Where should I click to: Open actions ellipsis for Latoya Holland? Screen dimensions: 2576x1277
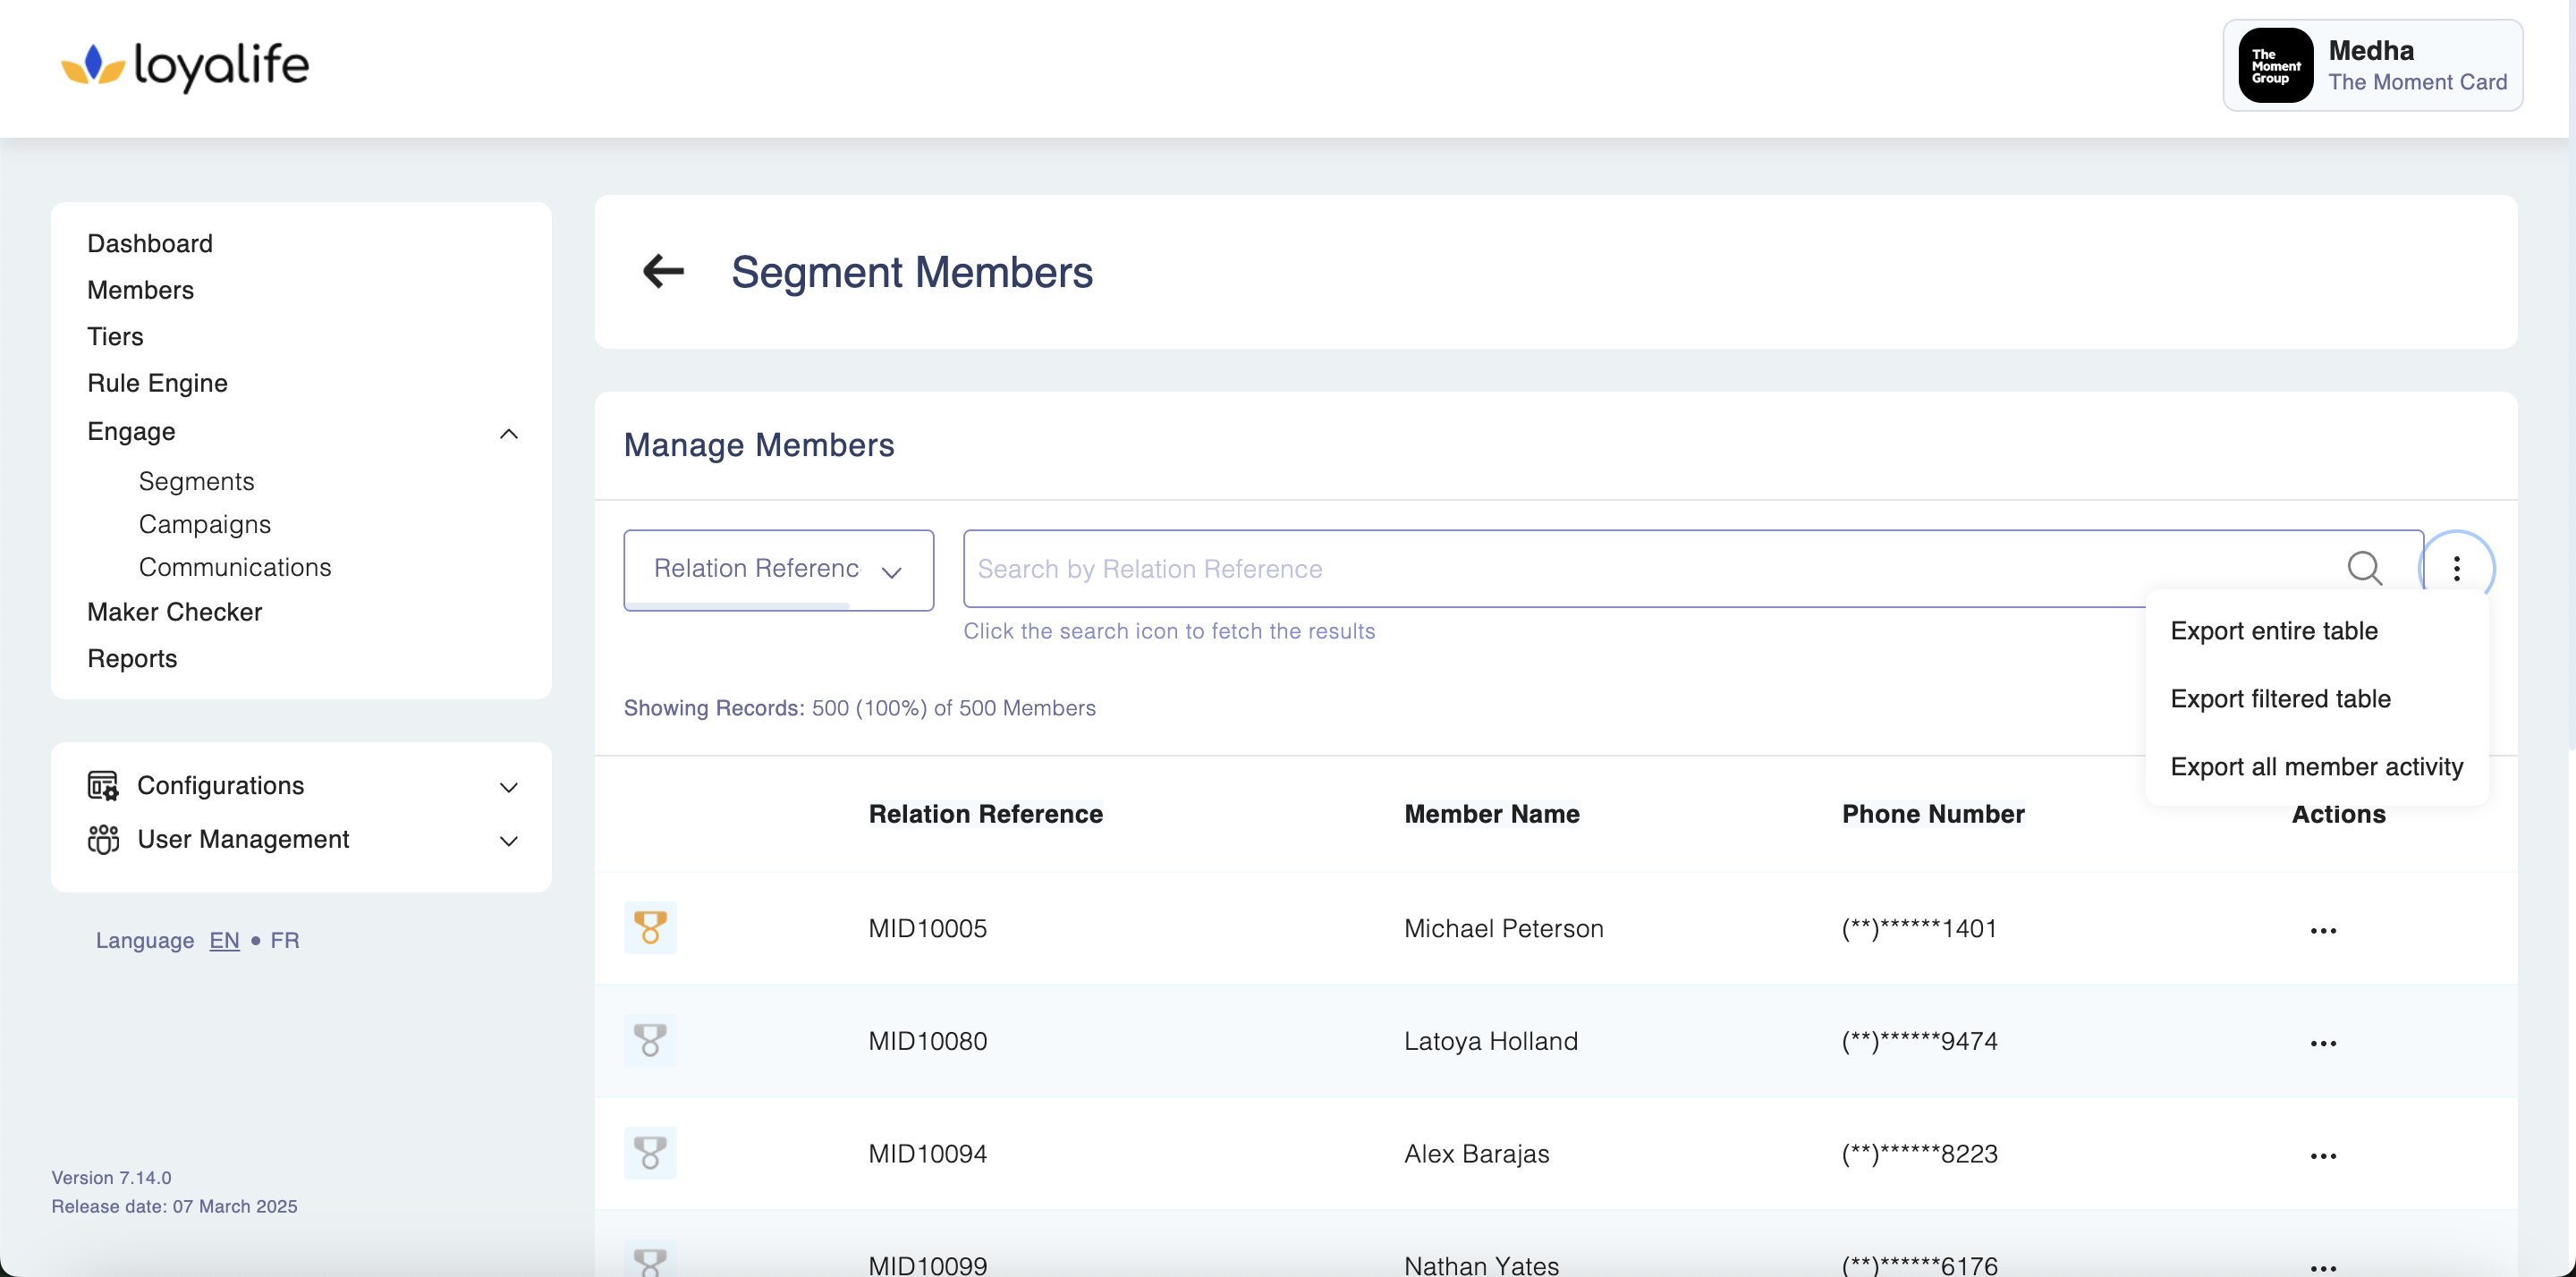tap(2322, 1043)
